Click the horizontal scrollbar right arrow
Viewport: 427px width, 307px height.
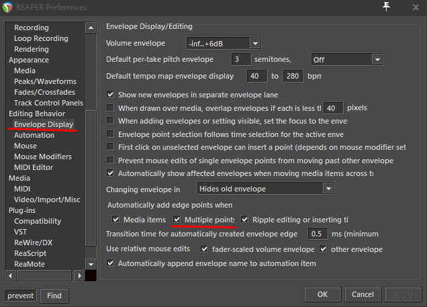click(79, 275)
